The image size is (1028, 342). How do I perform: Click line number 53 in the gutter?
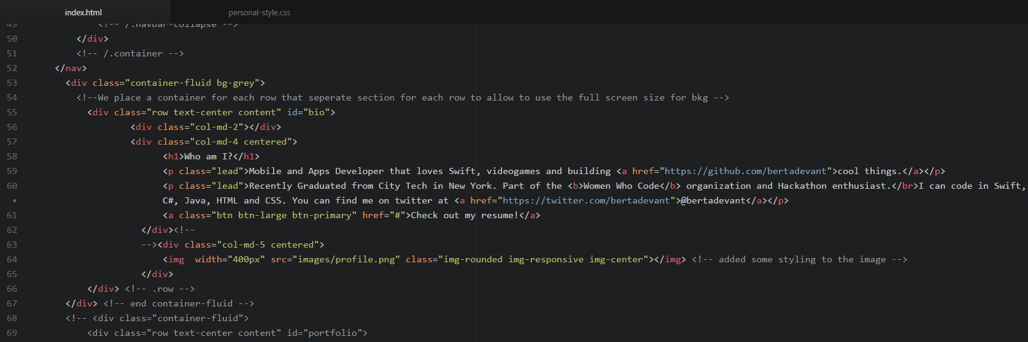[x=12, y=83]
